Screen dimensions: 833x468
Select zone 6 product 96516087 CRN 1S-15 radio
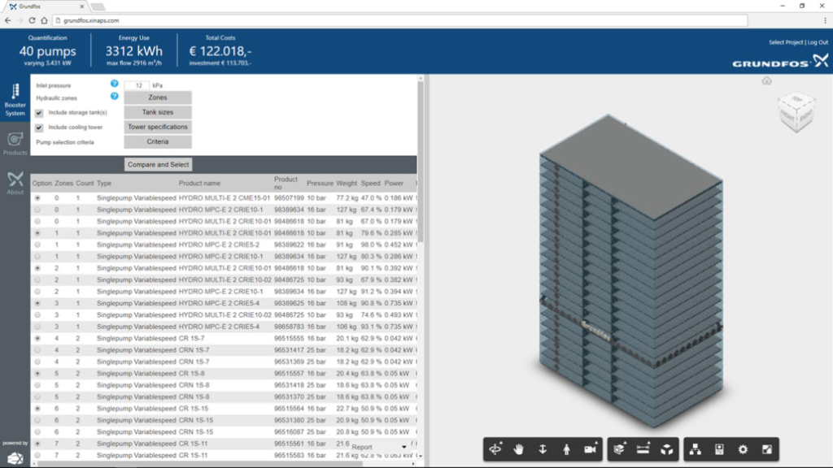(37, 431)
